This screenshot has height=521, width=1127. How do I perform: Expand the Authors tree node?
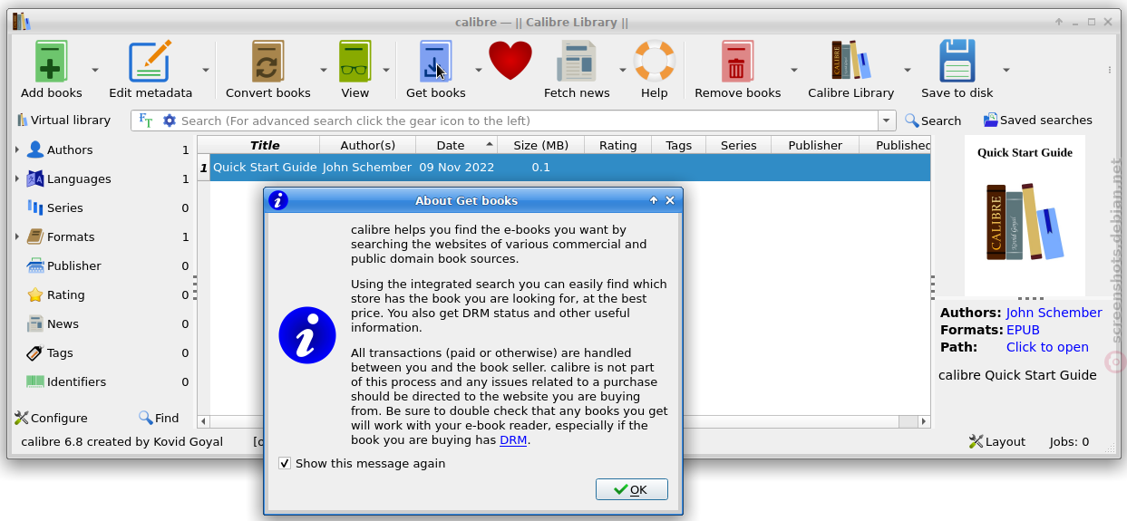(17, 150)
